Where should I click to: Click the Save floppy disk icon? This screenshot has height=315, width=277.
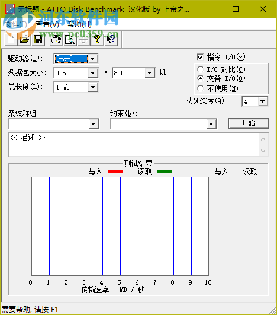[x=38, y=39]
